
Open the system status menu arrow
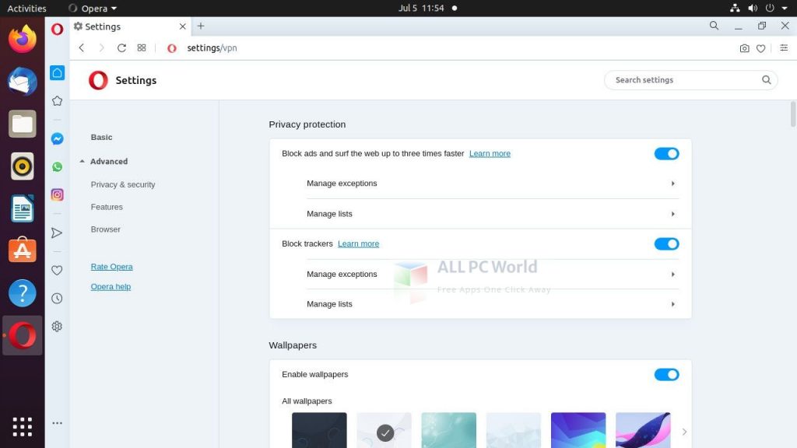pos(785,8)
